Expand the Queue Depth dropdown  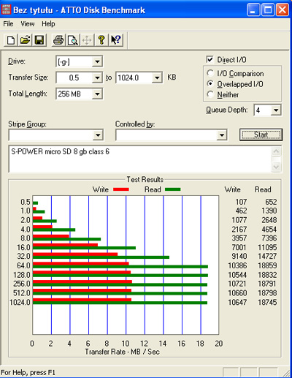tap(276, 110)
